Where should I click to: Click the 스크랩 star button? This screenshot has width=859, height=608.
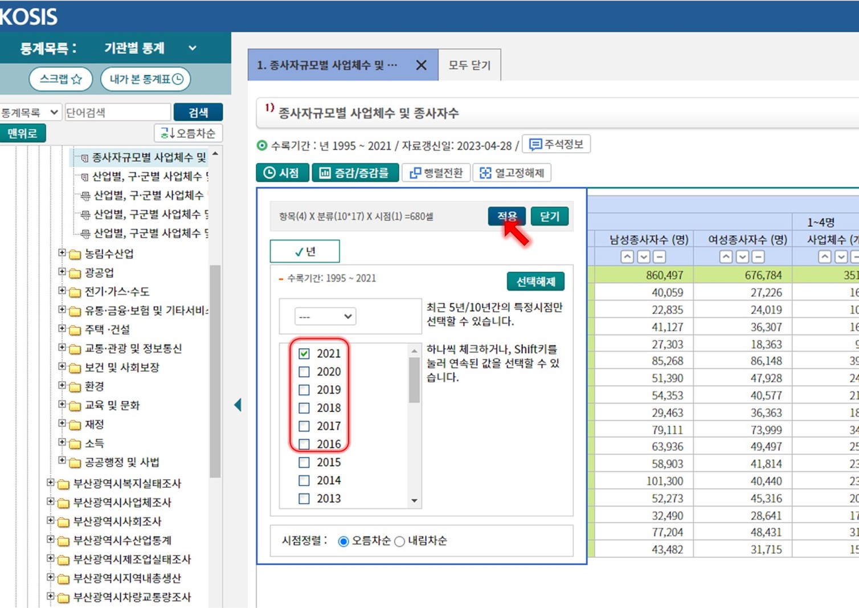click(x=61, y=79)
